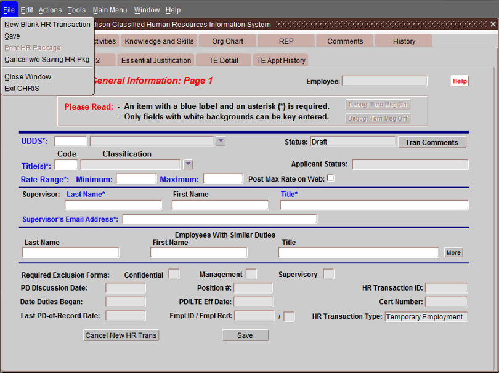Image resolution: width=499 pixels, height=373 pixels.
Task: Choose Exit CHRIS from File menu
Action: (47, 89)
